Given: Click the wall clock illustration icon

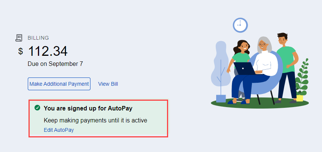Looking at the screenshot, I should [x=240, y=25].
